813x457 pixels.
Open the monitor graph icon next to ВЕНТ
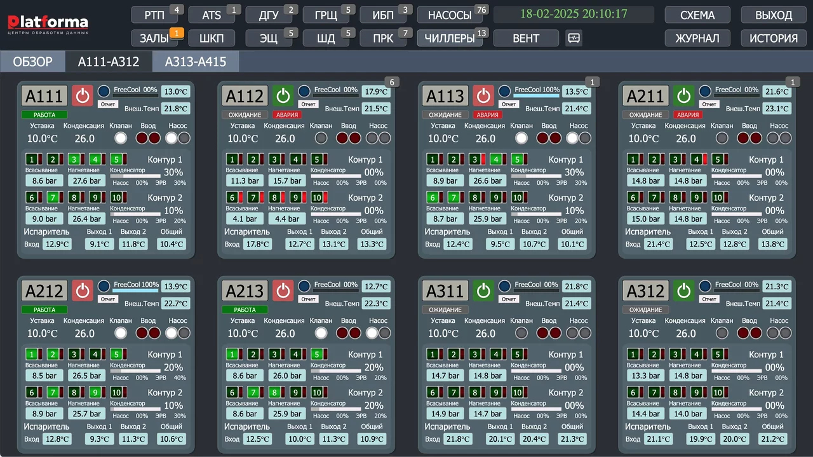point(574,38)
